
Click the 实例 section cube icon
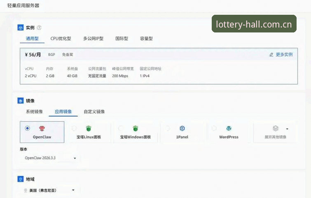[x=21, y=28]
